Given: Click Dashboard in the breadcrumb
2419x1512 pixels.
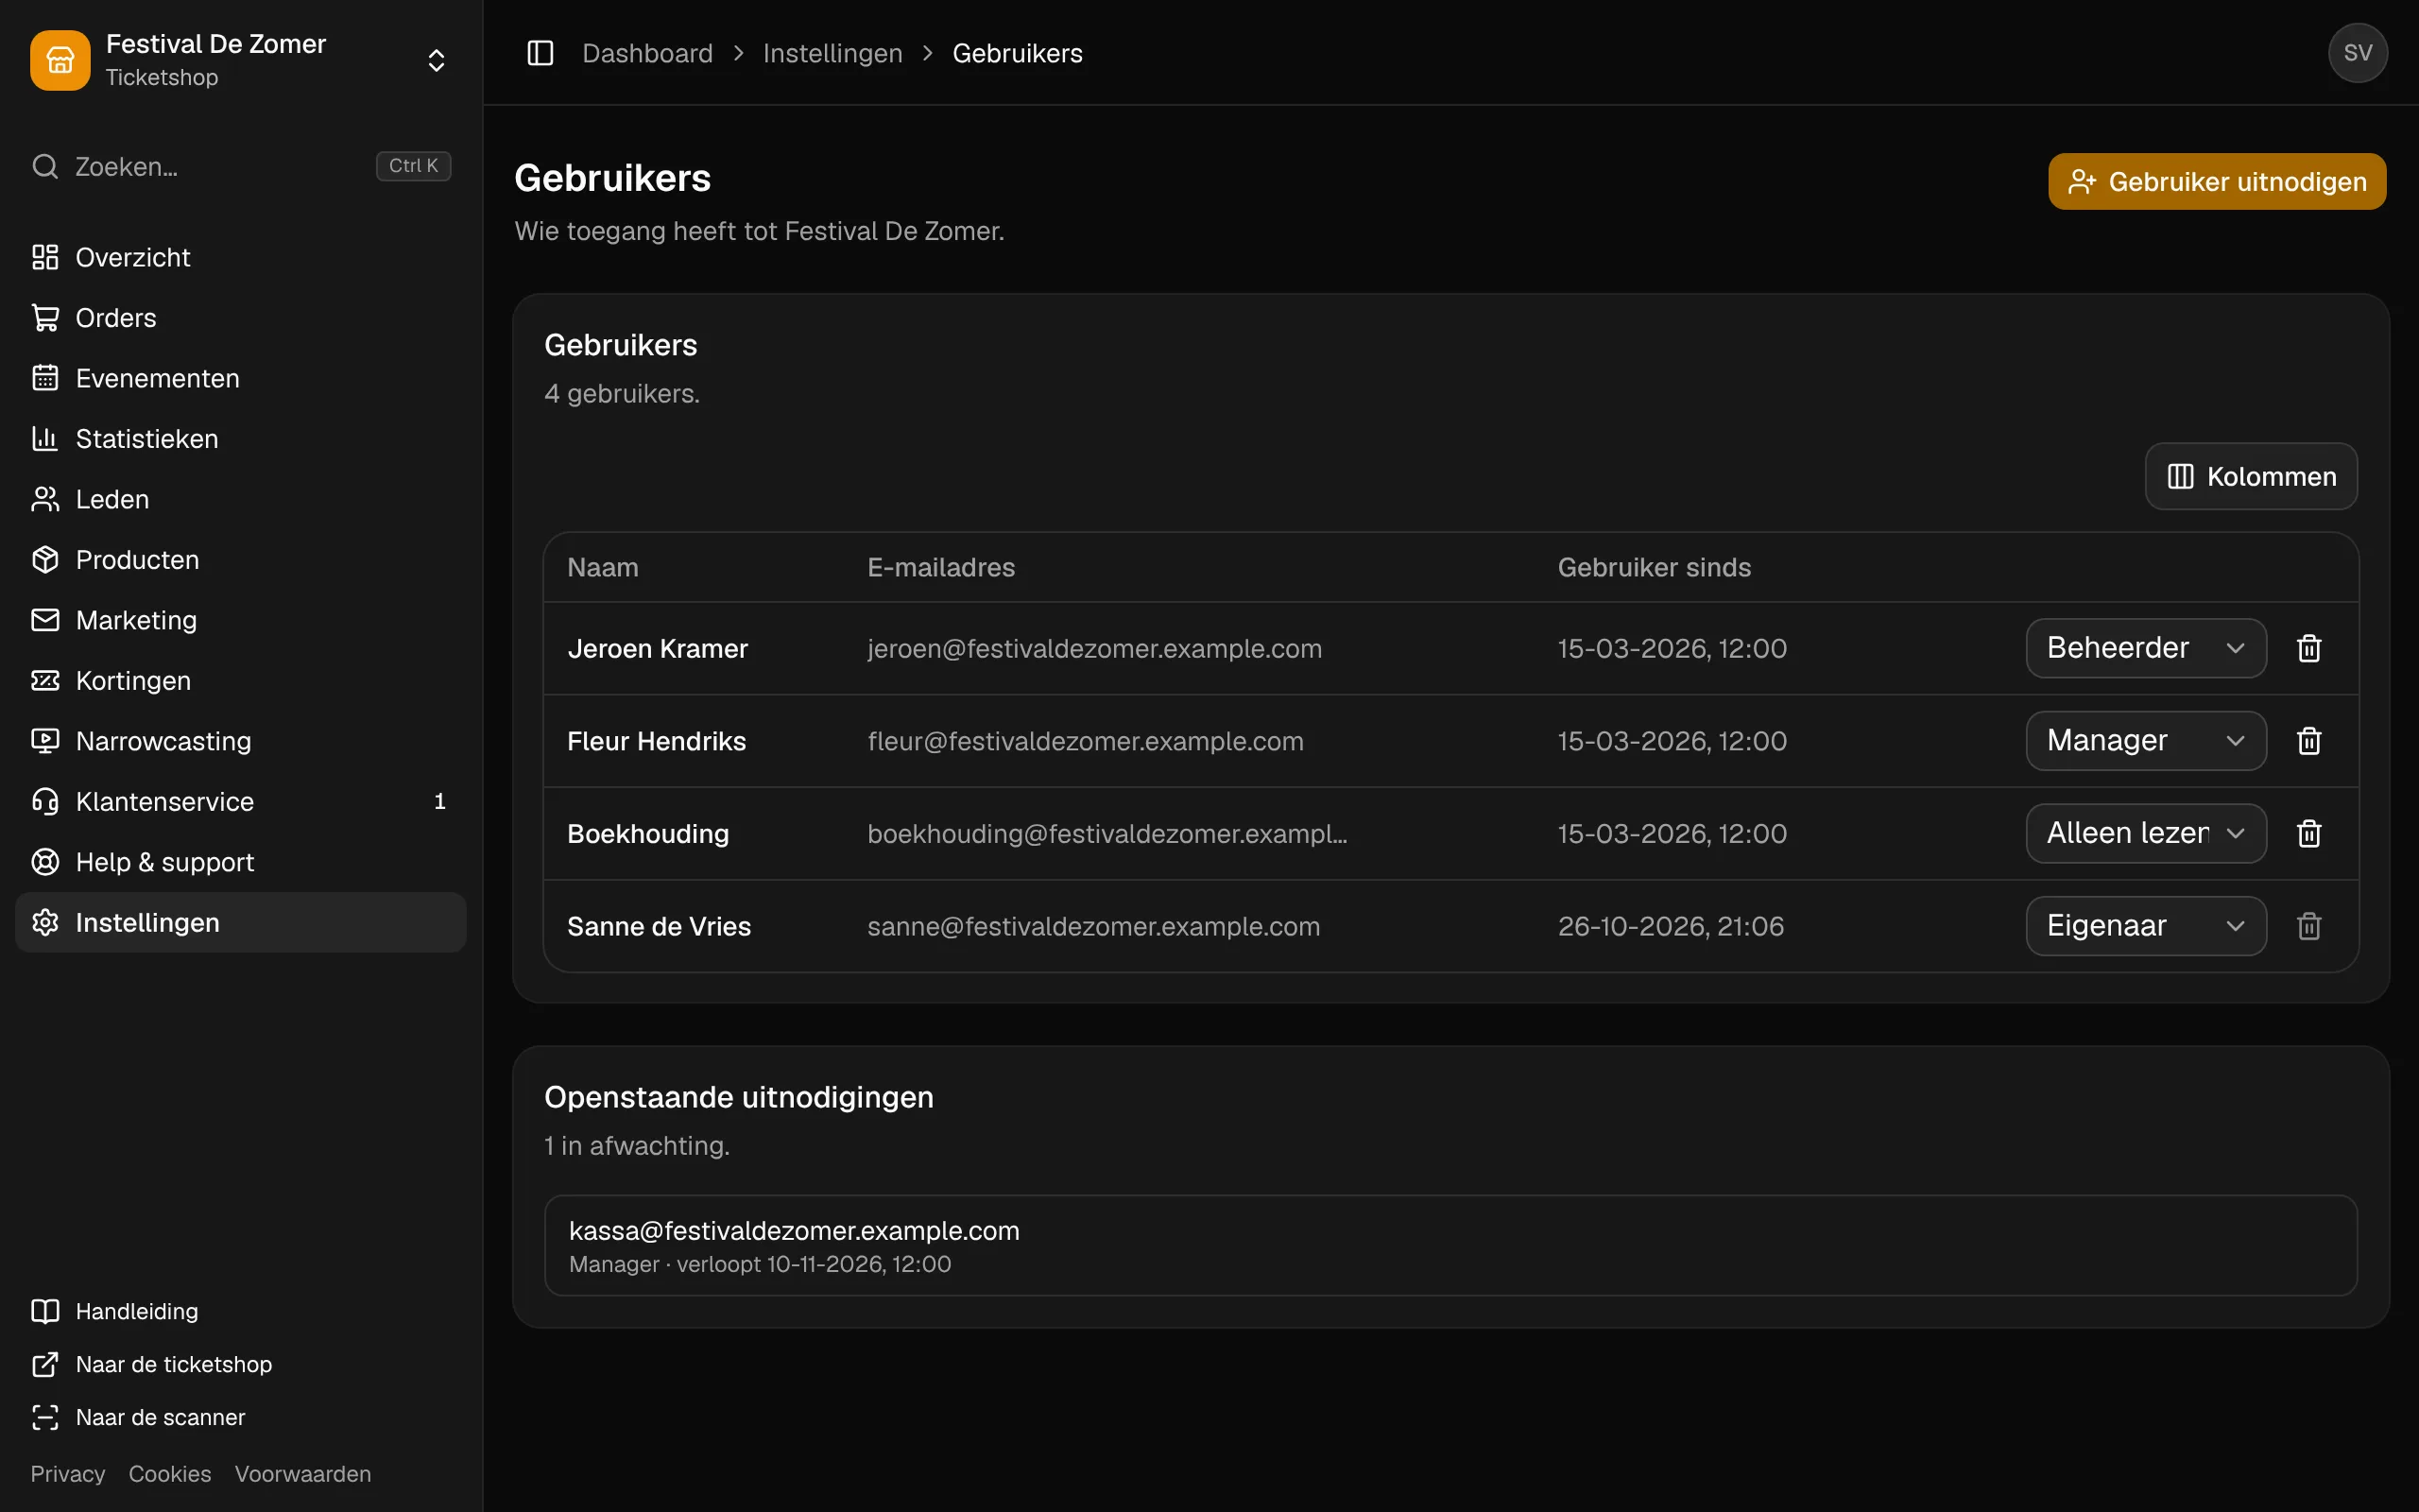Looking at the screenshot, I should click(647, 53).
